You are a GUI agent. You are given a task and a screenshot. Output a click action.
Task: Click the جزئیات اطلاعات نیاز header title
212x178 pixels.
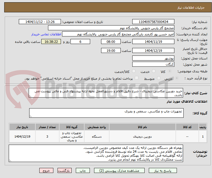coord(191,8)
